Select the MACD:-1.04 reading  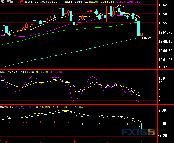tap(73, 107)
